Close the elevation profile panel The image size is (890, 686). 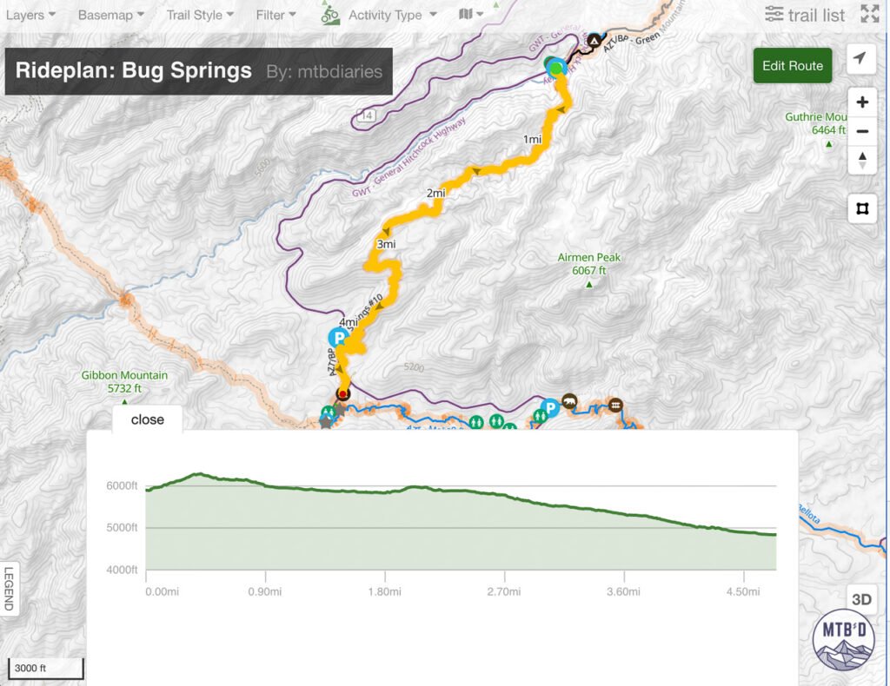point(146,419)
